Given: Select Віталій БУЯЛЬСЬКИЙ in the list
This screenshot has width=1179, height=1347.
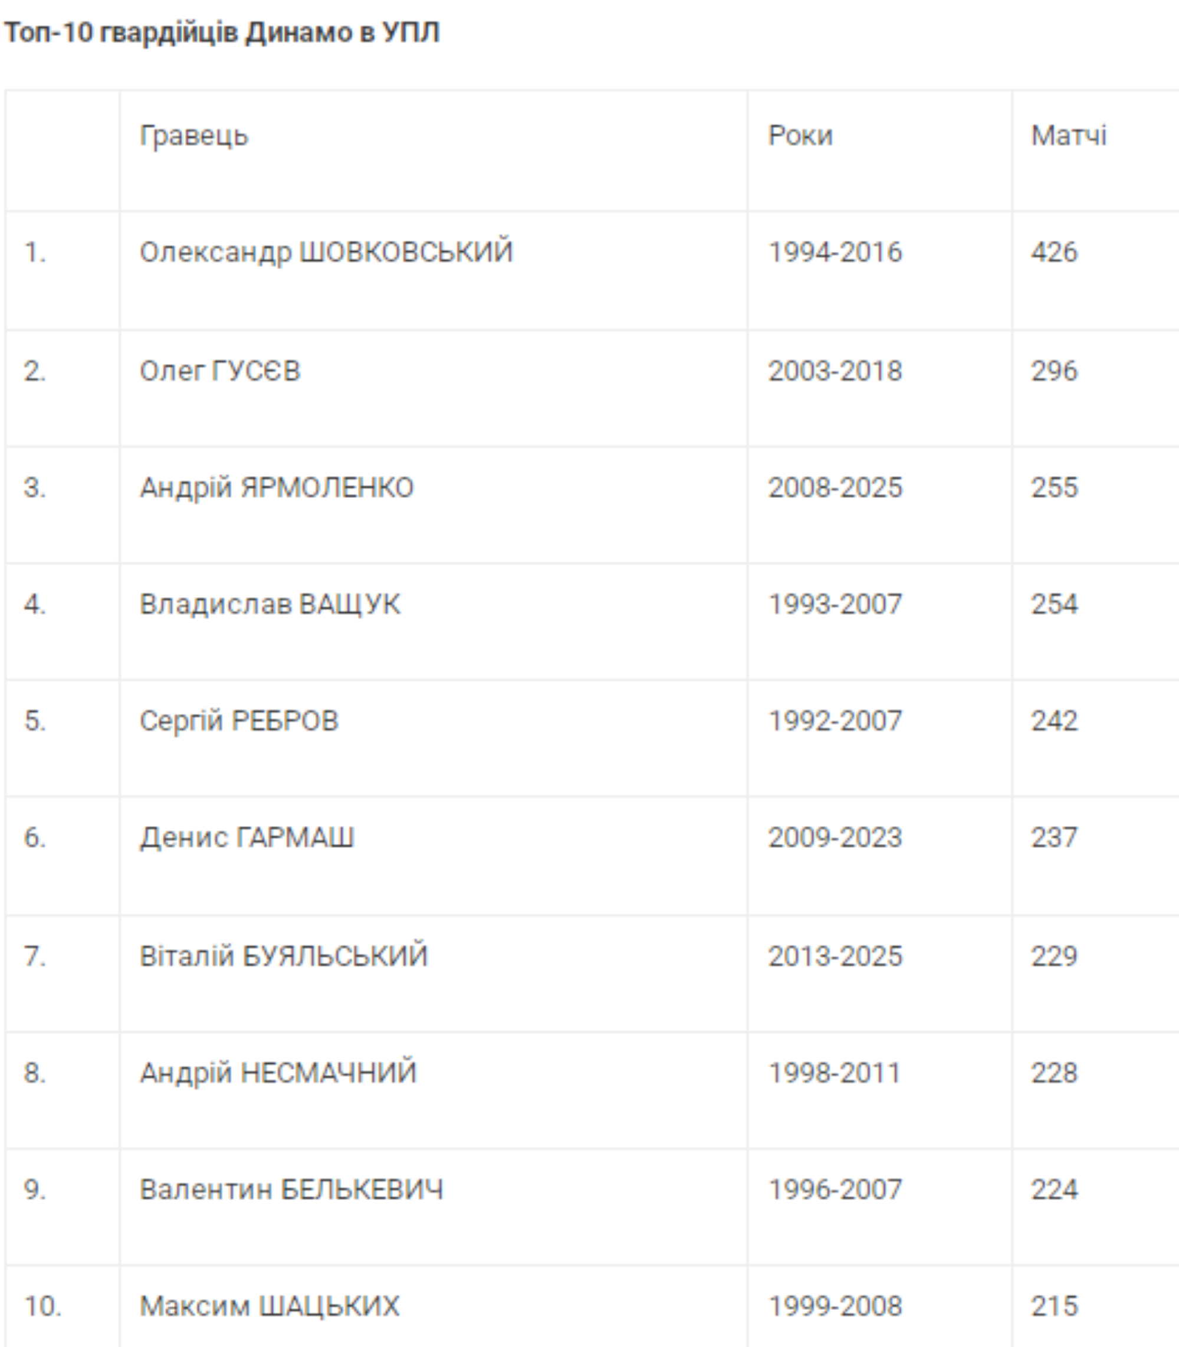Looking at the screenshot, I should click(x=284, y=956).
